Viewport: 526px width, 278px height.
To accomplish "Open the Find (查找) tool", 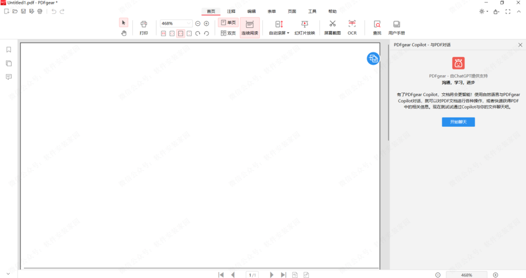I will coord(377,27).
